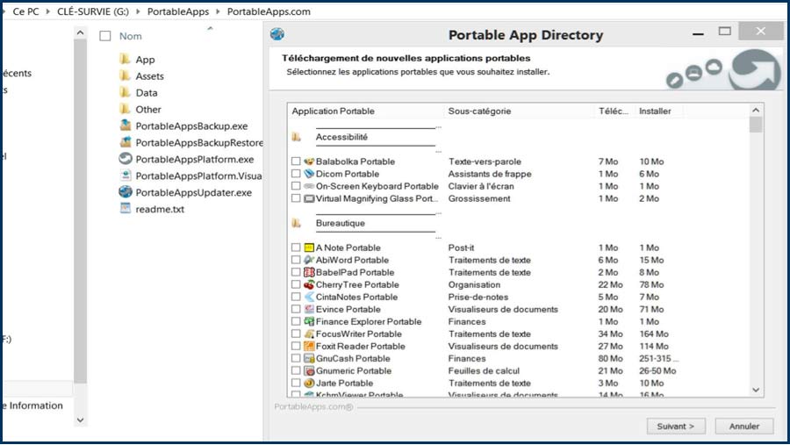
Task: Click the Foxit Reader Portable icon
Action: click(309, 346)
